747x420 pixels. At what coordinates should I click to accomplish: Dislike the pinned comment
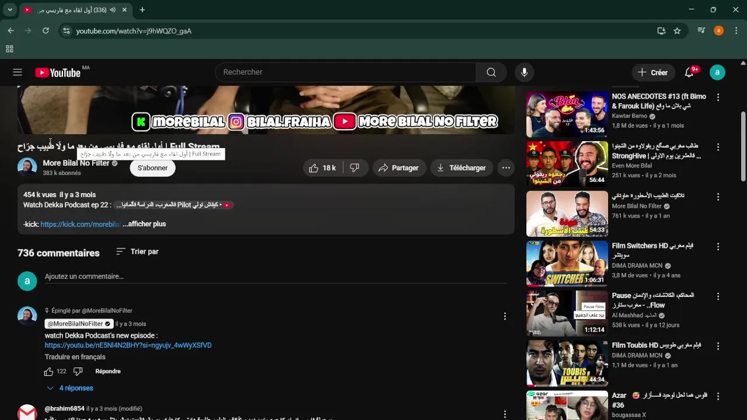78,372
